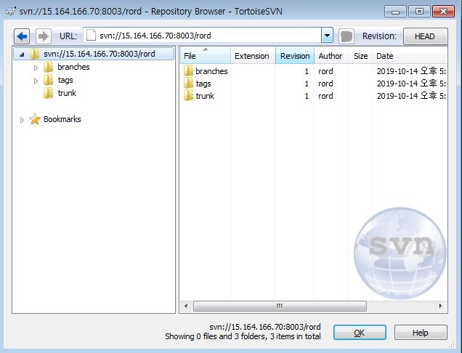Sort the list by the File column

206,56
